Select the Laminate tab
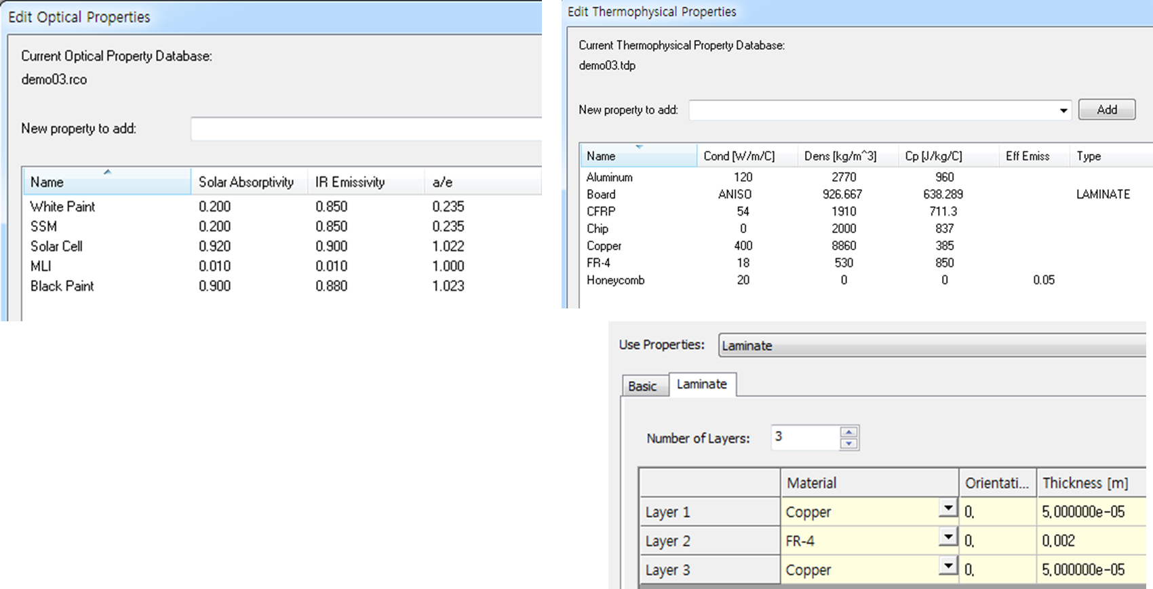Viewport: 1153px width, 589px height. pos(702,384)
